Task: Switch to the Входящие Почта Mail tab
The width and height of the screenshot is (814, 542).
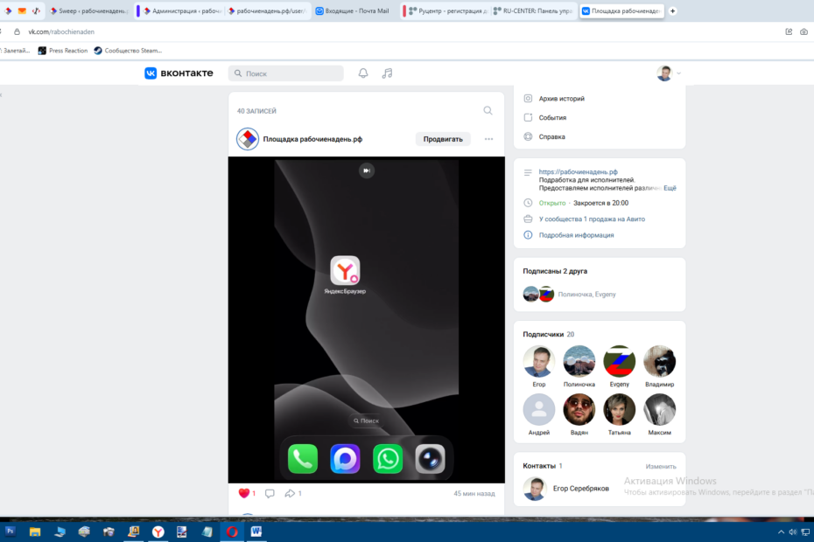Action: coord(351,11)
